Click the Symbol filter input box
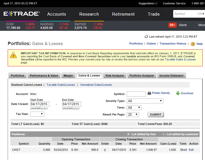The width and height of the screenshot is (205, 160). coord(136,94)
